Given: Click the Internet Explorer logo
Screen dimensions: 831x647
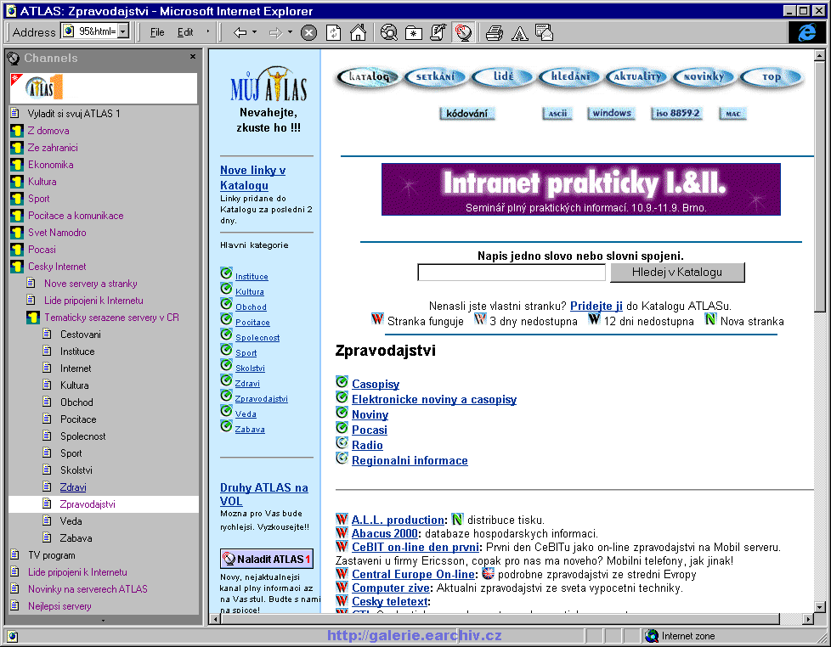Looking at the screenshot, I should click(806, 32).
